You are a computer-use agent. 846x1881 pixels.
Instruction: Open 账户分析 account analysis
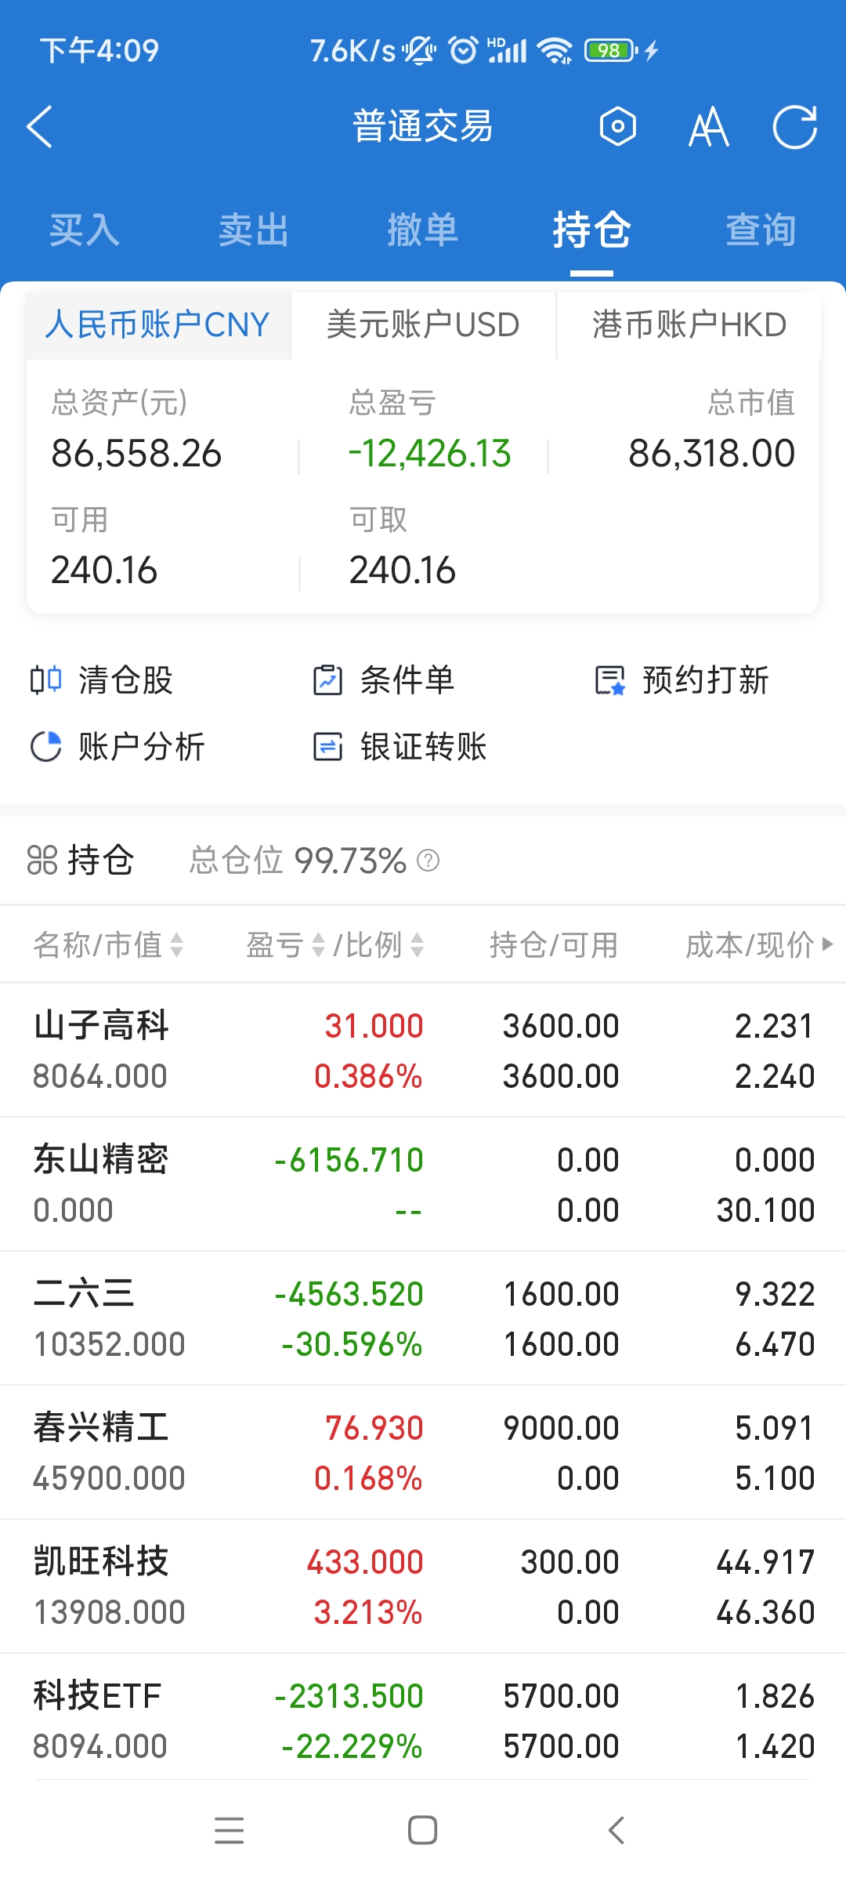[117, 747]
